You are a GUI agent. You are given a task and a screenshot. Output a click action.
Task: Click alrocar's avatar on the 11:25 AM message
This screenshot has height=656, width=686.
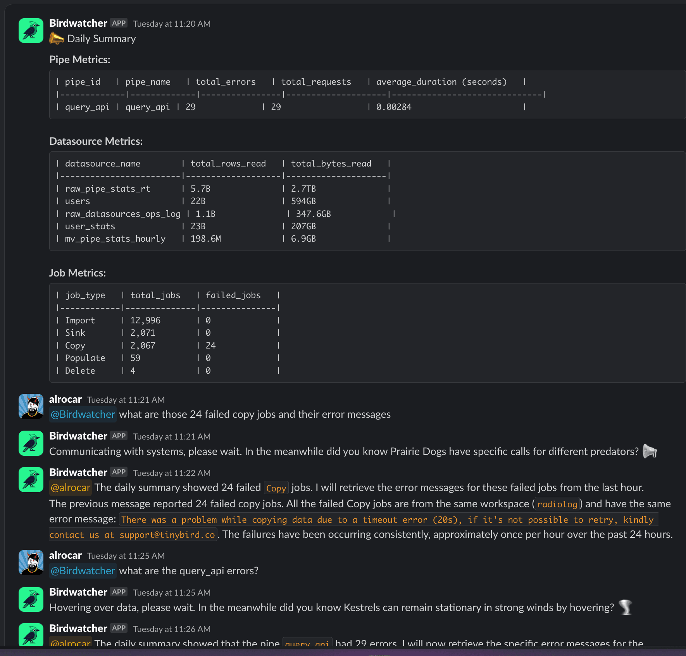coord(31,562)
